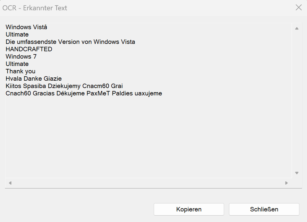This screenshot has width=307, height=222.
Task: Place cursor in the 'Windows Vistå' line
Action: (x=27, y=27)
